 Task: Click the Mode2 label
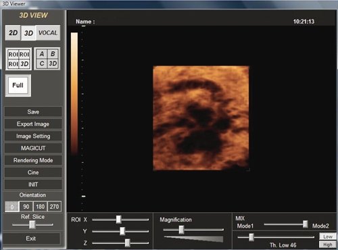click(320, 226)
